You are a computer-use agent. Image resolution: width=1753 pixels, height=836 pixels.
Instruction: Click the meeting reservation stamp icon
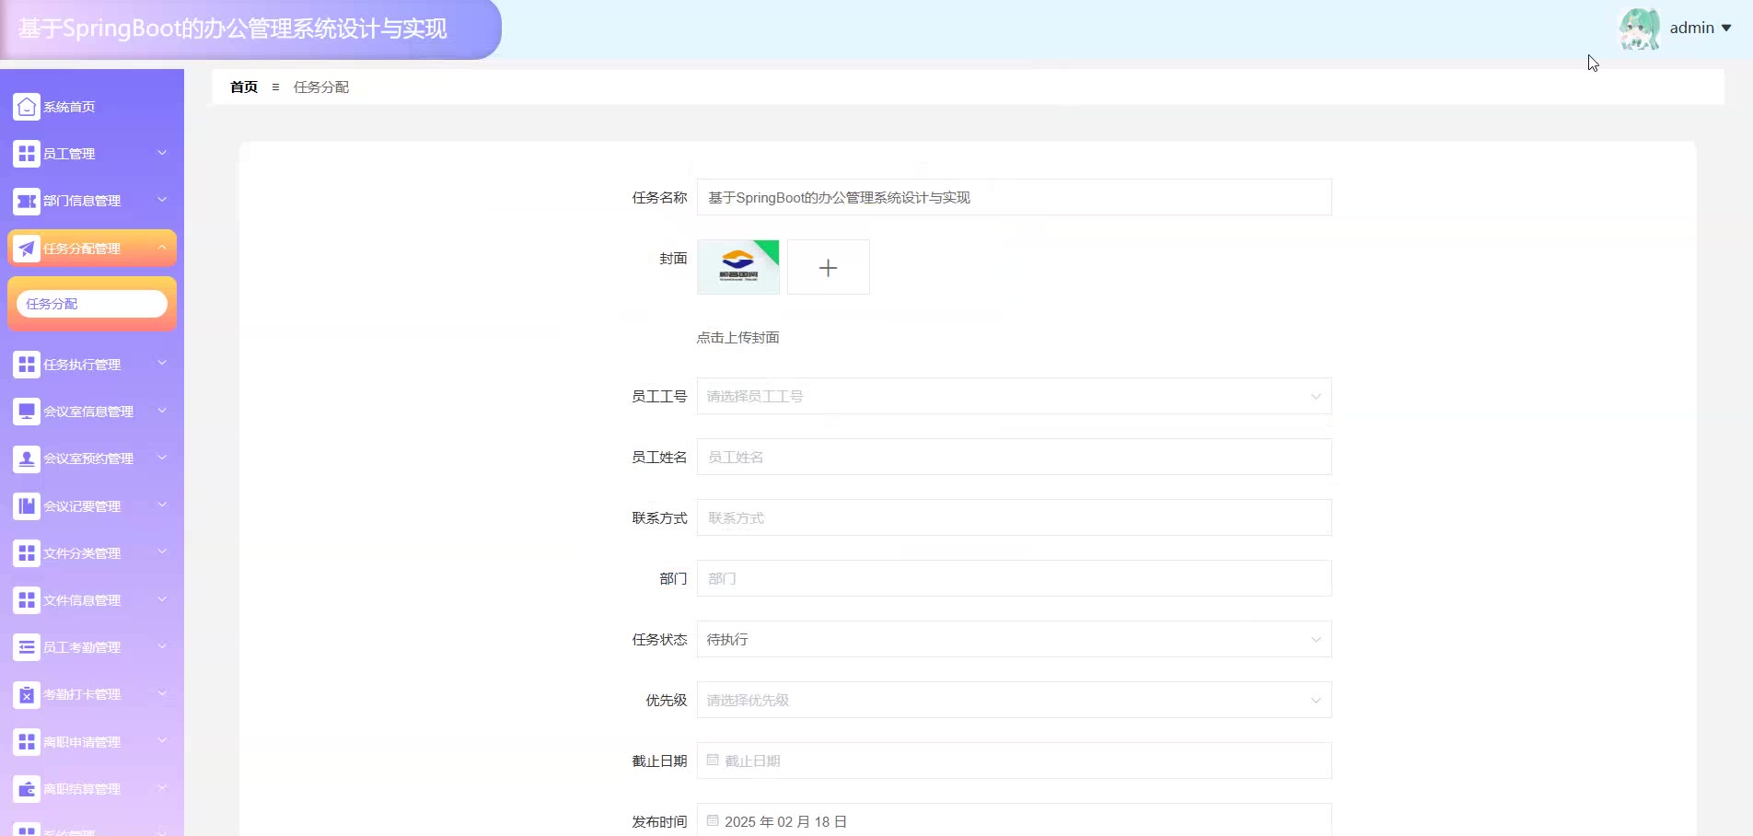pyautogui.click(x=27, y=459)
